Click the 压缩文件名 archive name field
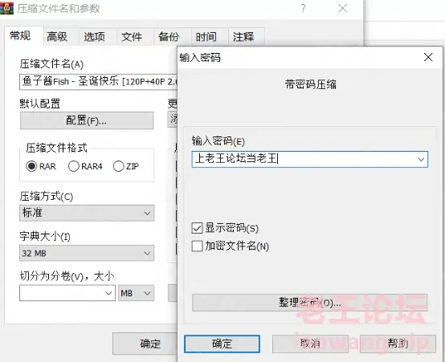Screen dimensions: 445x362 [98, 82]
